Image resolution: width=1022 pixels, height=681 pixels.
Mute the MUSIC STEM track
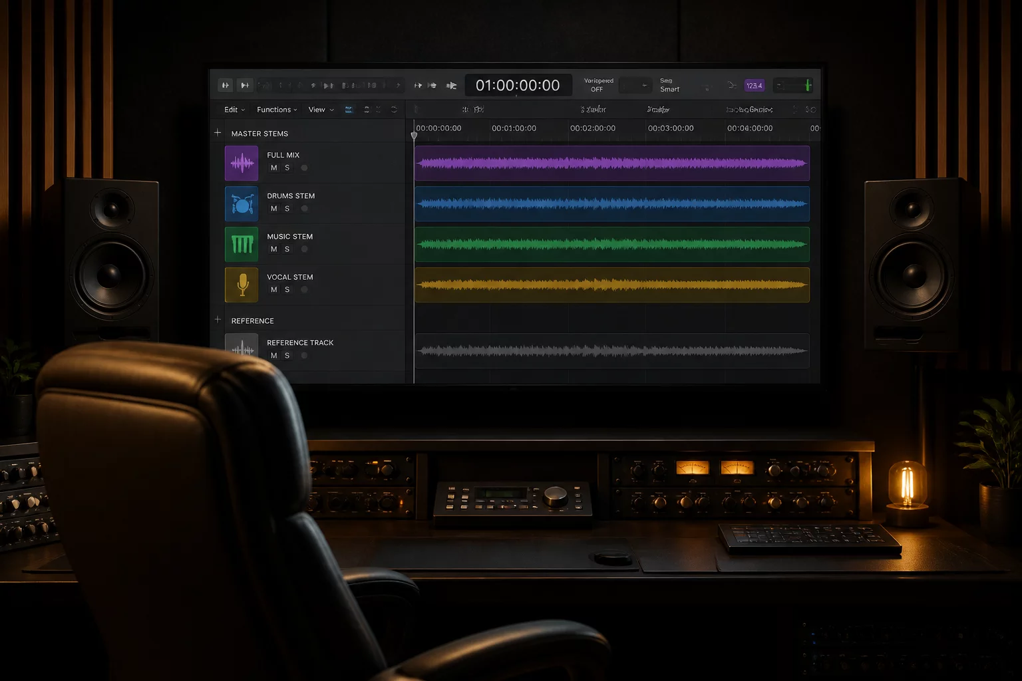pos(273,249)
